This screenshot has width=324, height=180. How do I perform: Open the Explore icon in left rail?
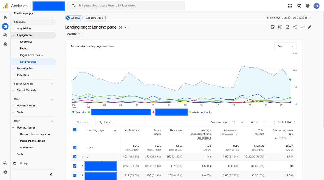click(x=5, y=35)
